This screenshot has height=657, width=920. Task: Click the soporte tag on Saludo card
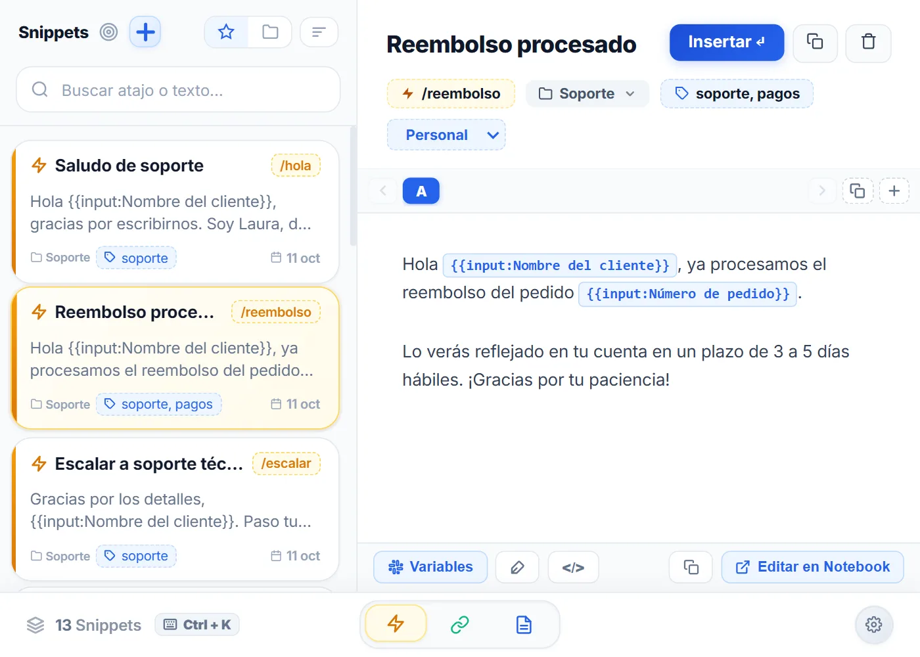pos(136,258)
